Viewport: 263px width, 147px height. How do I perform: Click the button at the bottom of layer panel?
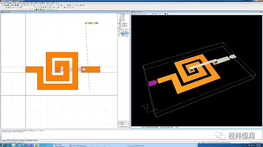click(x=123, y=126)
